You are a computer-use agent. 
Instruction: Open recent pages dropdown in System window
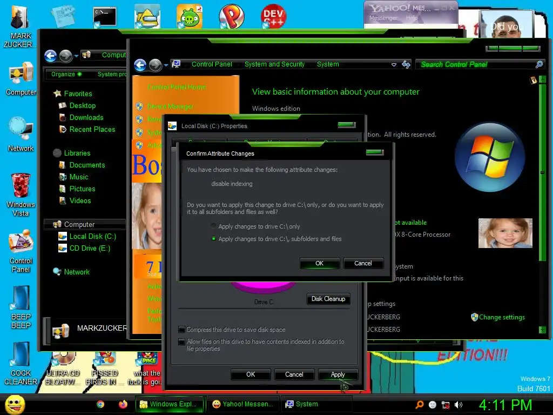166,65
